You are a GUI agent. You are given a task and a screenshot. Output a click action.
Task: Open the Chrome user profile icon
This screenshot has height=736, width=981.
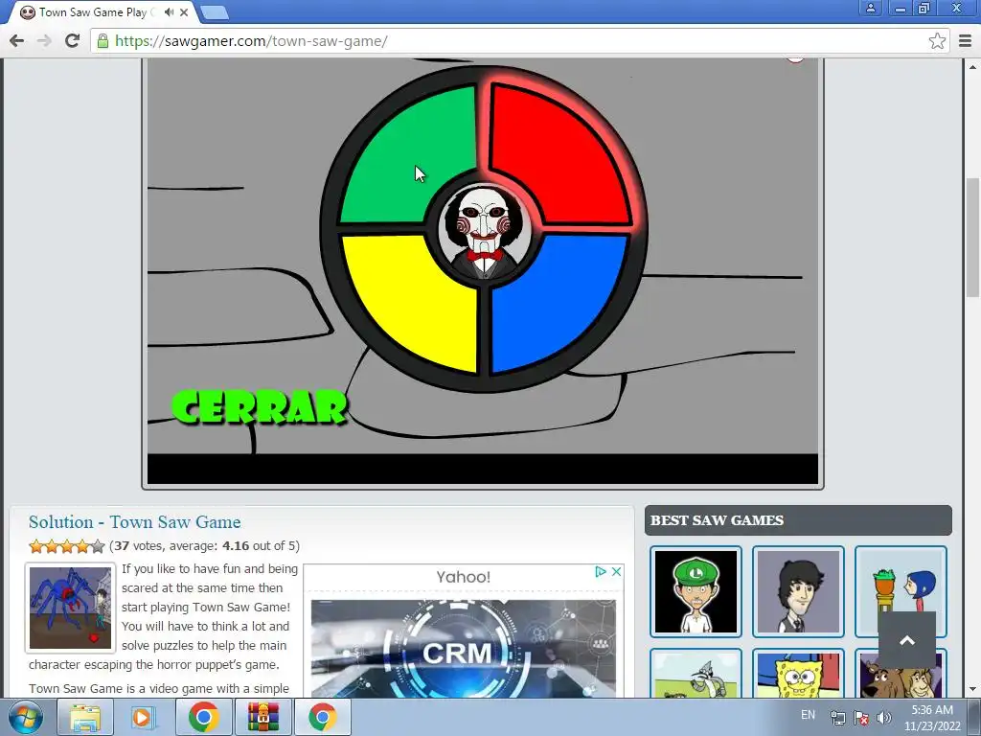(870, 8)
